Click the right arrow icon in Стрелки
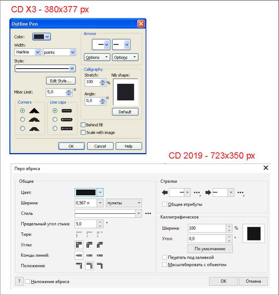The height and width of the screenshot is (295, 279). click(x=208, y=192)
